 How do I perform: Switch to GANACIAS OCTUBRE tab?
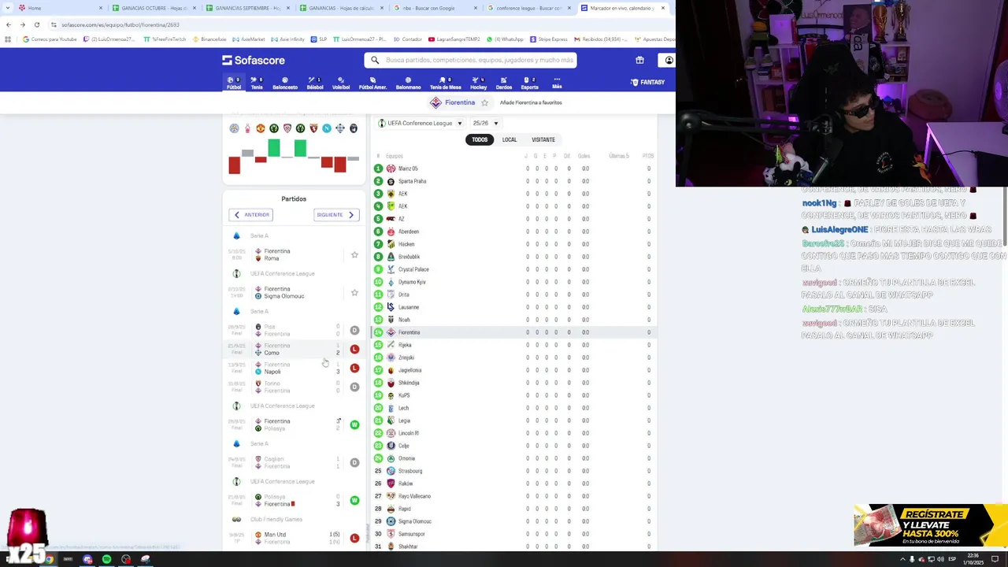[x=153, y=8]
